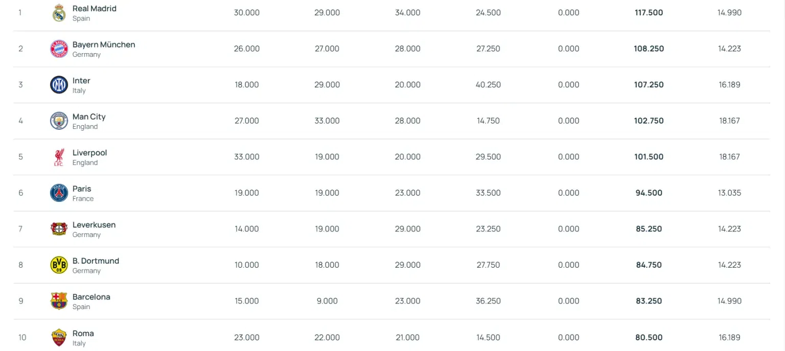Select the Liverpool team name
The width and height of the screenshot is (785, 351).
pos(90,153)
